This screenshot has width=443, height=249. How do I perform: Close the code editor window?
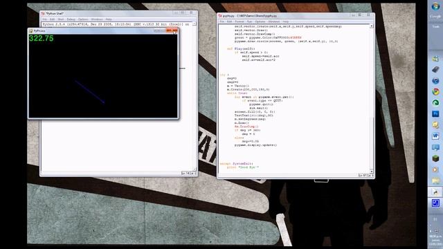coord(368,15)
